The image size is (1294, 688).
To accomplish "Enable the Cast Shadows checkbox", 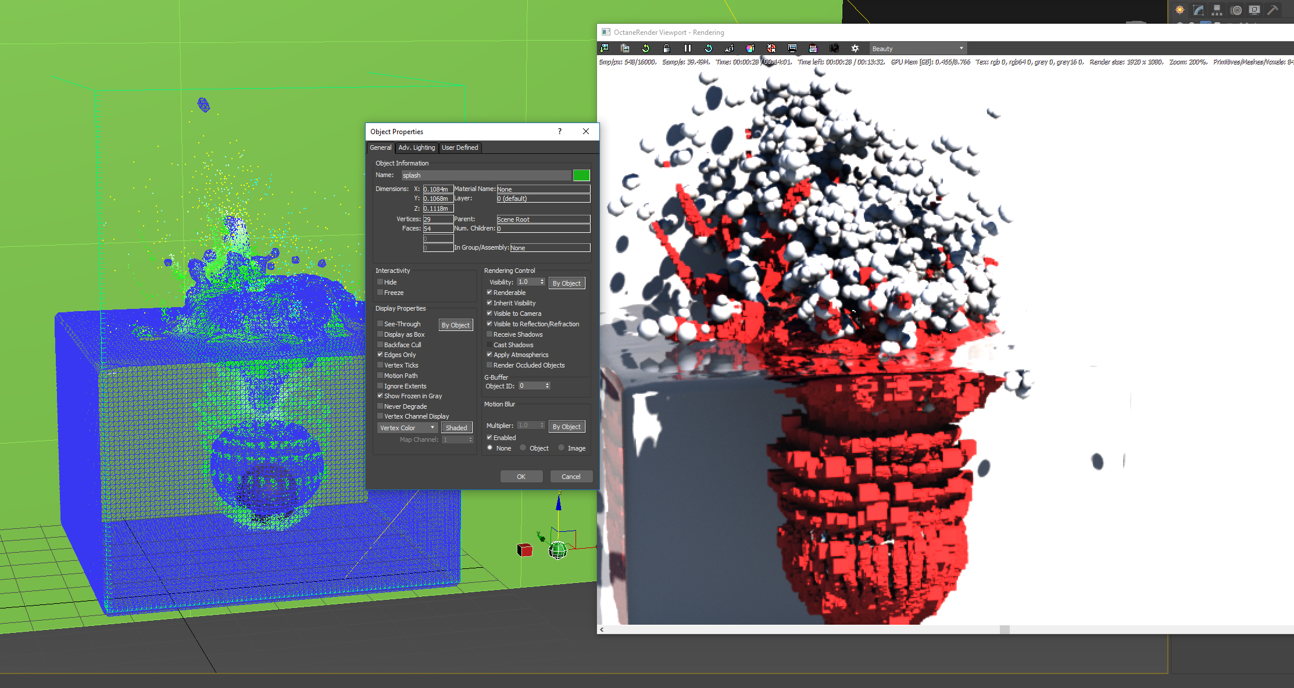I will tap(489, 345).
